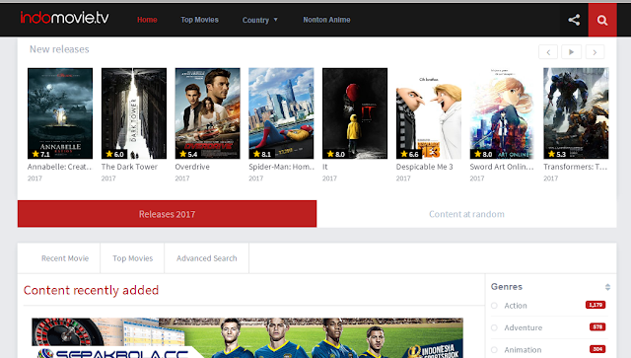Switch to the Recent Movie tab

(x=65, y=258)
